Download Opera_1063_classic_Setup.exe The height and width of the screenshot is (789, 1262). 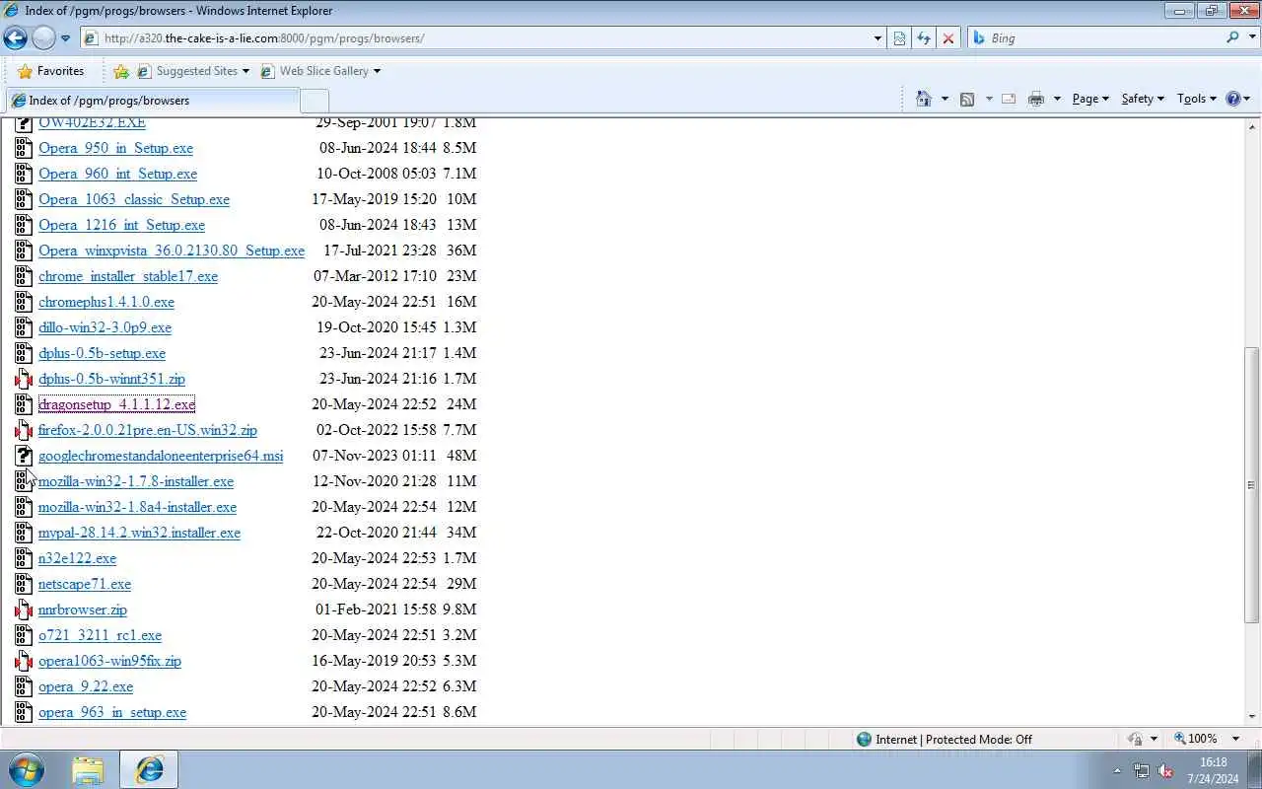pyautogui.click(x=134, y=199)
